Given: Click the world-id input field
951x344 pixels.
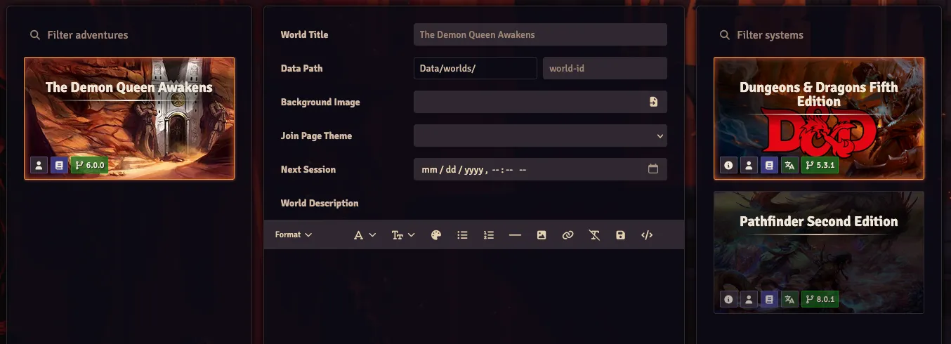Looking at the screenshot, I should coord(605,68).
